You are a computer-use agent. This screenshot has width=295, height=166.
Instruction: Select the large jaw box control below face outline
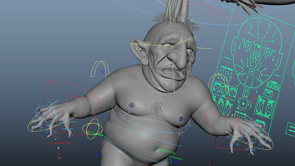point(243,104)
